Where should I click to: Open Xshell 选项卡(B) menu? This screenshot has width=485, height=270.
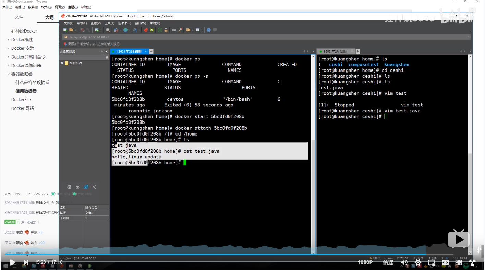(124, 23)
